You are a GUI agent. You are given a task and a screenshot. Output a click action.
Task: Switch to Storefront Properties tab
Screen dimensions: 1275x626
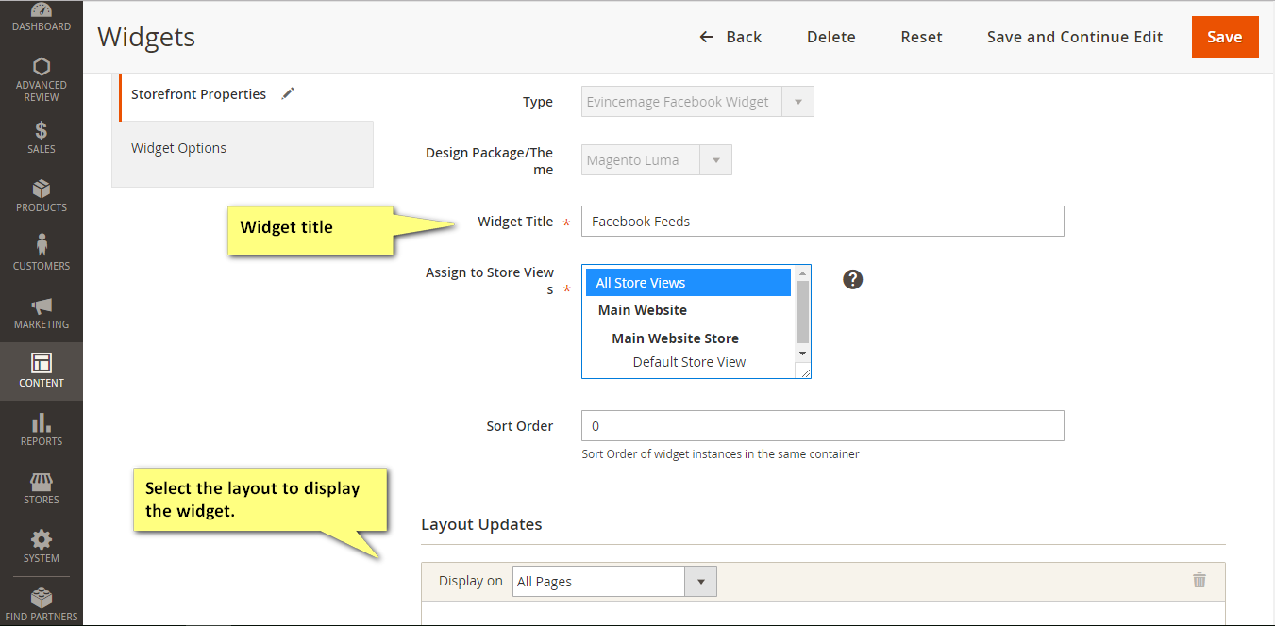tap(245, 94)
